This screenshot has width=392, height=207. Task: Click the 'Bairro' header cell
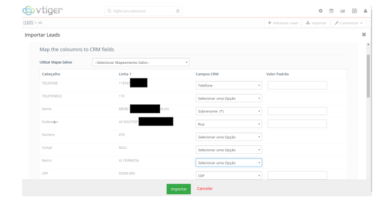[x=47, y=160]
